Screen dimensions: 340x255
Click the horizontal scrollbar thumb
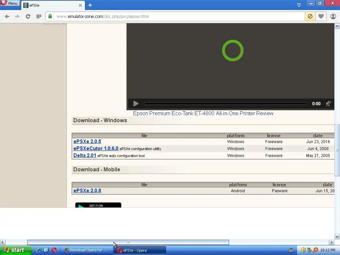click(x=128, y=242)
